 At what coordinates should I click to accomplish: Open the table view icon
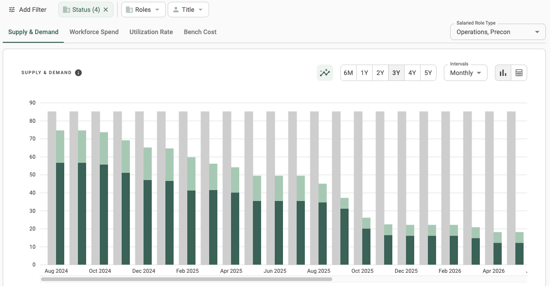(x=519, y=72)
